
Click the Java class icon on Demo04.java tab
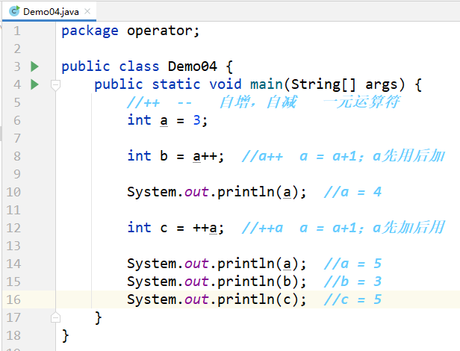(x=14, y=11)
